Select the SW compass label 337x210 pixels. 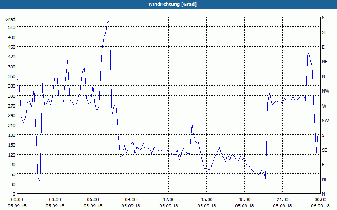tap(325, 121)
